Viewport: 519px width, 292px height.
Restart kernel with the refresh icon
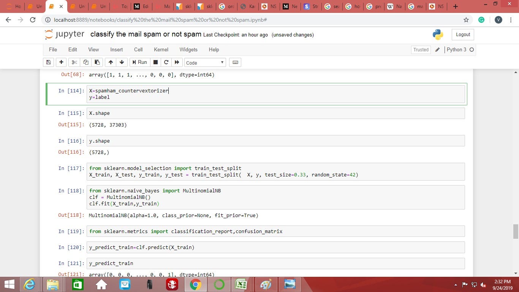pyautogui.click(x=166, y=62)
